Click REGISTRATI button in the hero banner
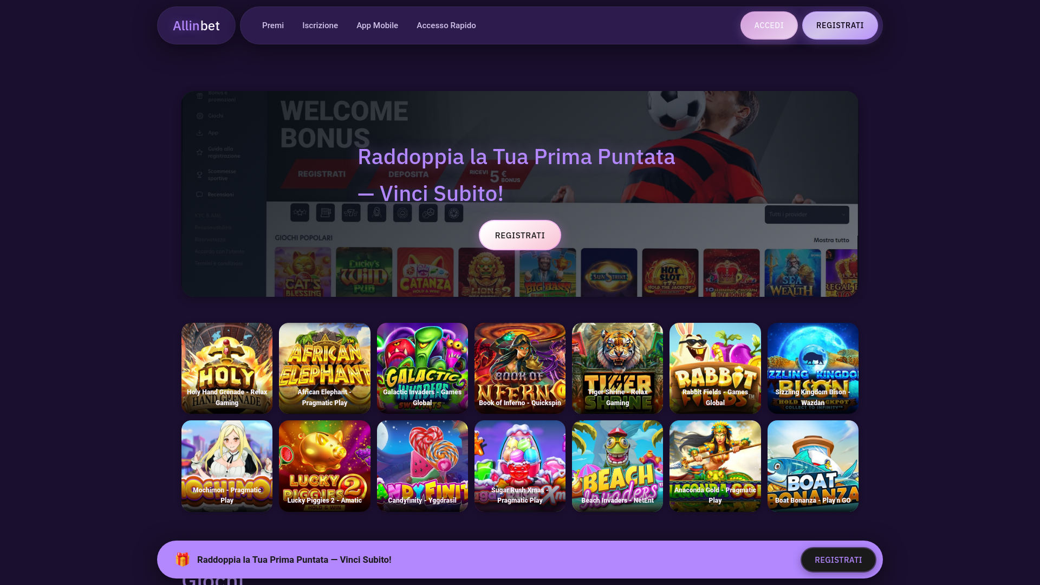This screenshot has height=585, width=1040. 520,235
